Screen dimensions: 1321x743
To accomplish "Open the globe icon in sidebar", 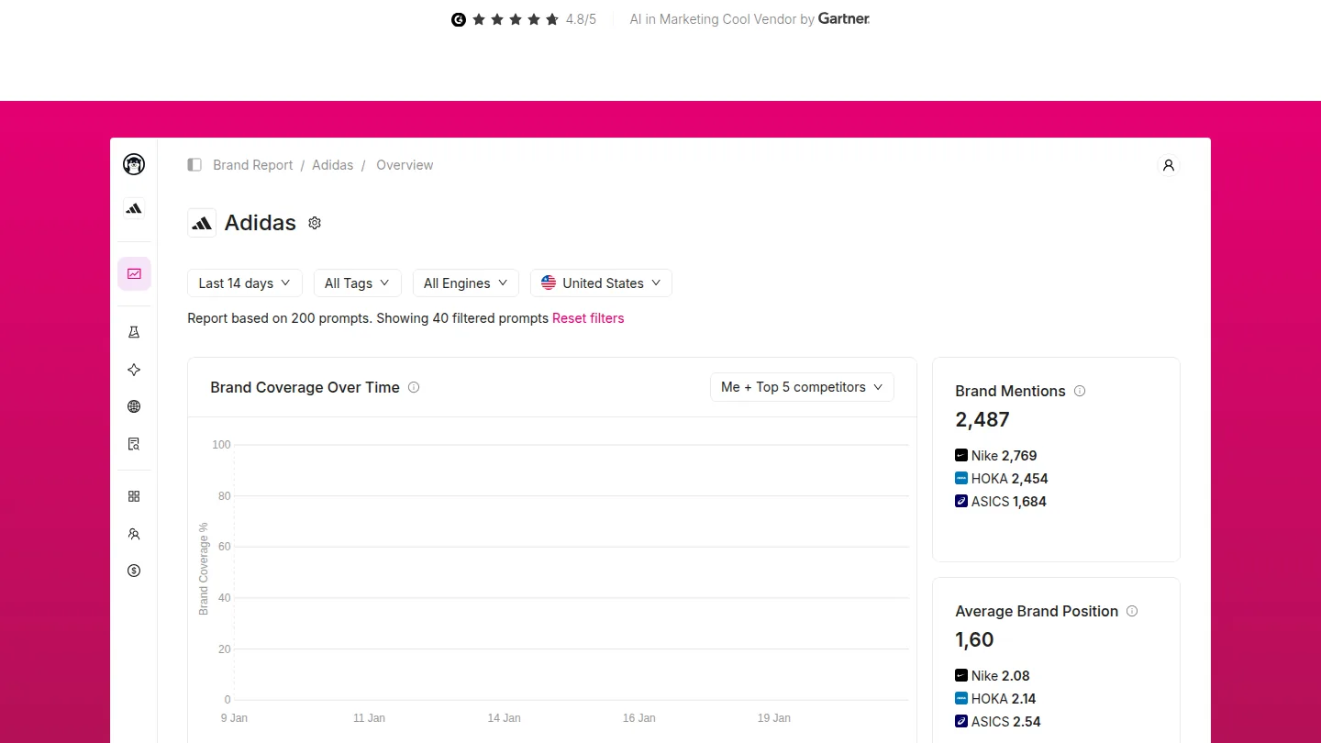I will [x=134, y=406].
